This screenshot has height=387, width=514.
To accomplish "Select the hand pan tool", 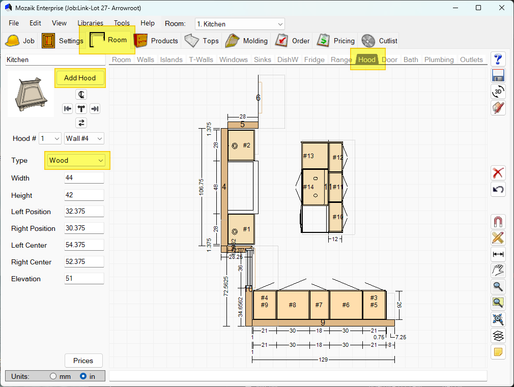I will (x=498, y=270).
